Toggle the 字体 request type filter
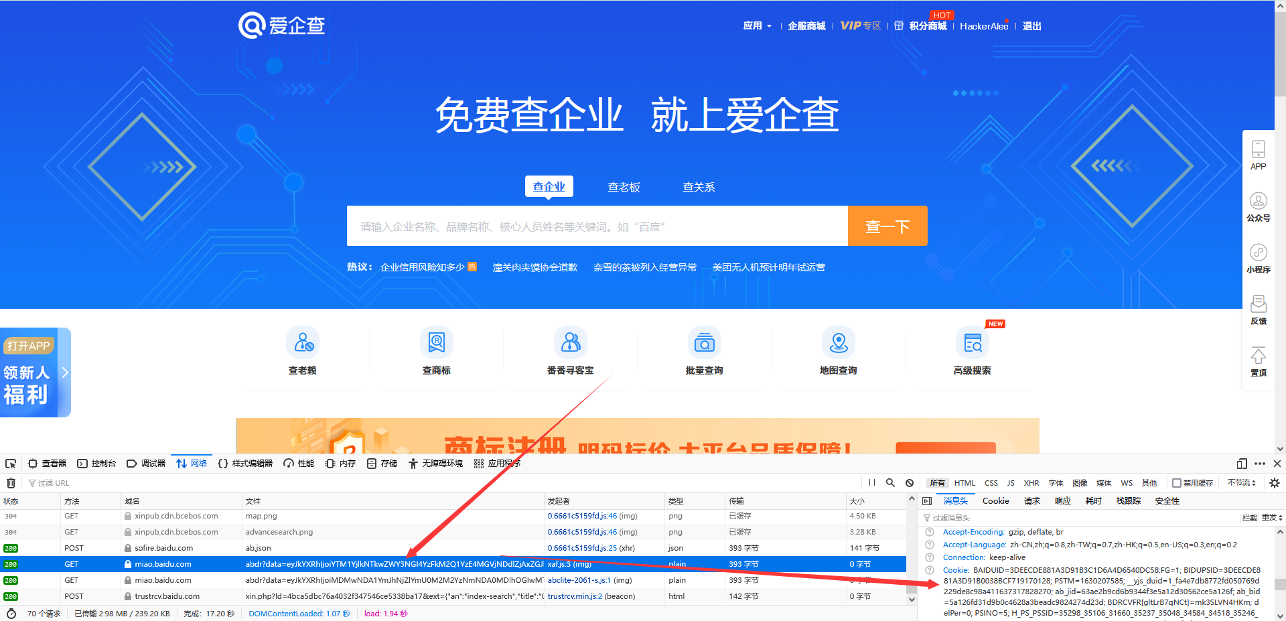The width and height of the screenshot is (1286, 621). point(1056,483)
